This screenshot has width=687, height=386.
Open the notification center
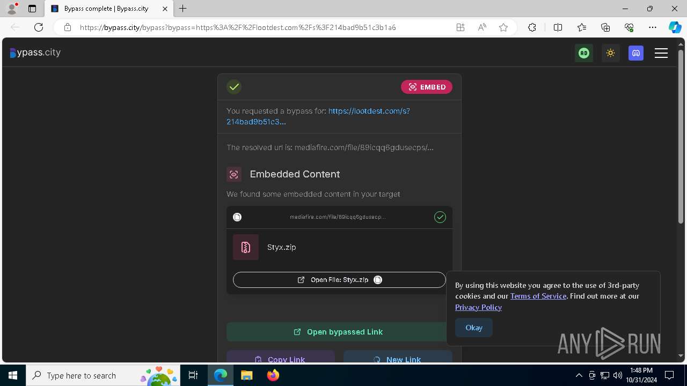(669, 375)
